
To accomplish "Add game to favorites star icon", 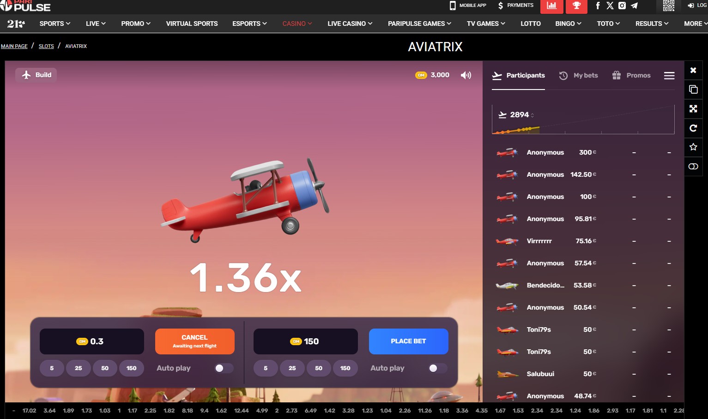I will 693,147.
